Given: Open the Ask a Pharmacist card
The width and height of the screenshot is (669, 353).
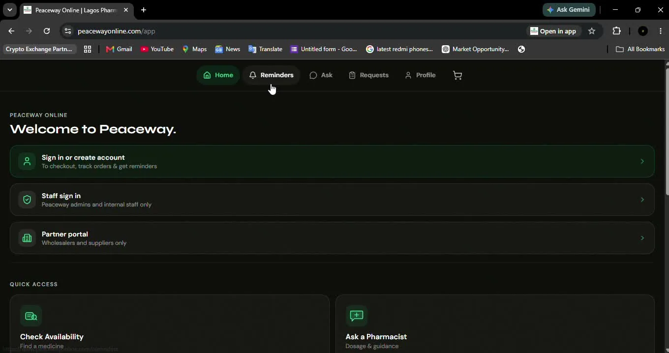Looking at the screenshot, I should [495, 324].
